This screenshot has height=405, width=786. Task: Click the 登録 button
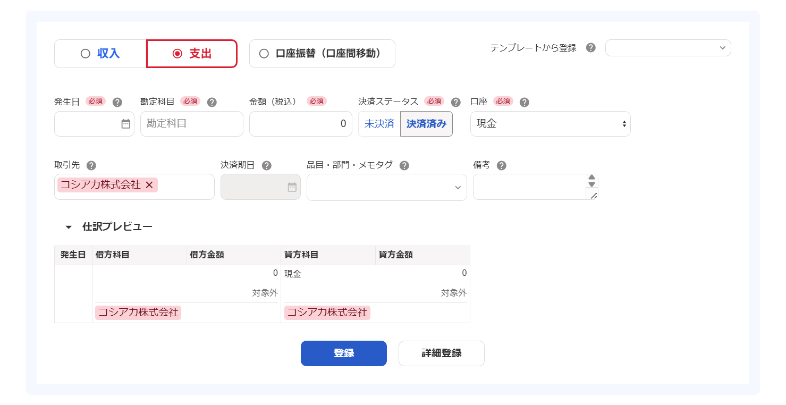pyautogui.click(x=344, y=353)
